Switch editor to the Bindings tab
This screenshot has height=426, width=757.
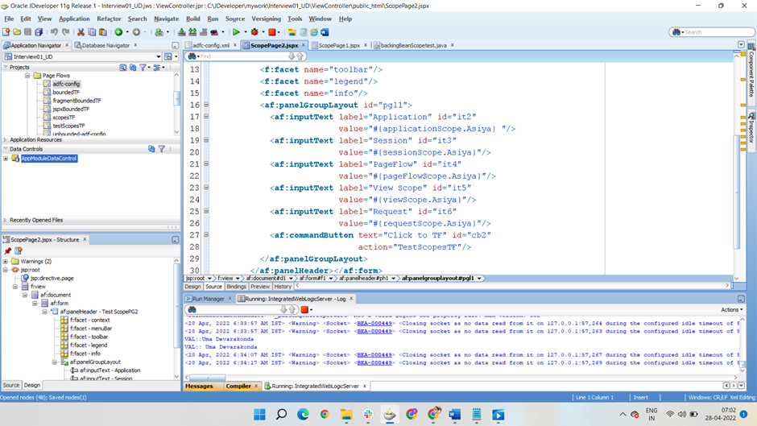(x=236, y=287)
